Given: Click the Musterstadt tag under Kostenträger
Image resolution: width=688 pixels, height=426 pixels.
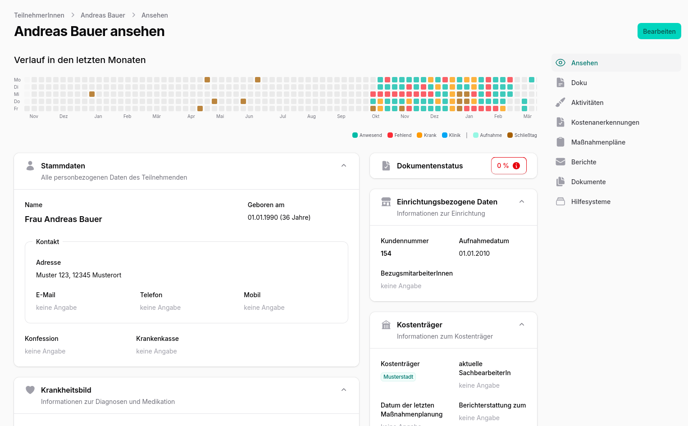Looking at the screenshot, I should (398, 376).
